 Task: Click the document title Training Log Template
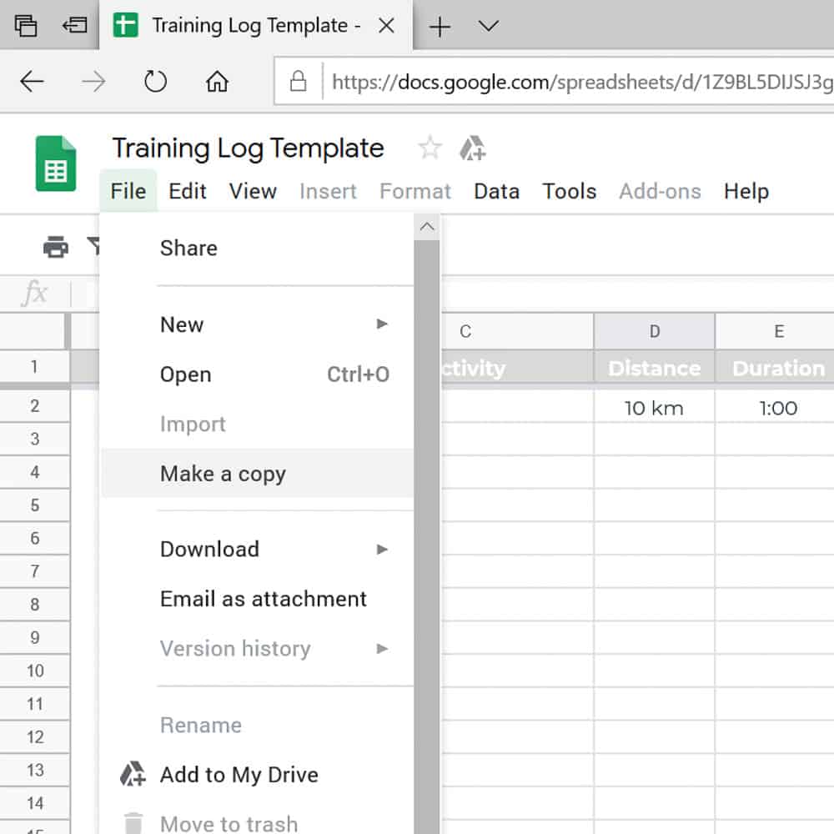(x=248, y=148)
